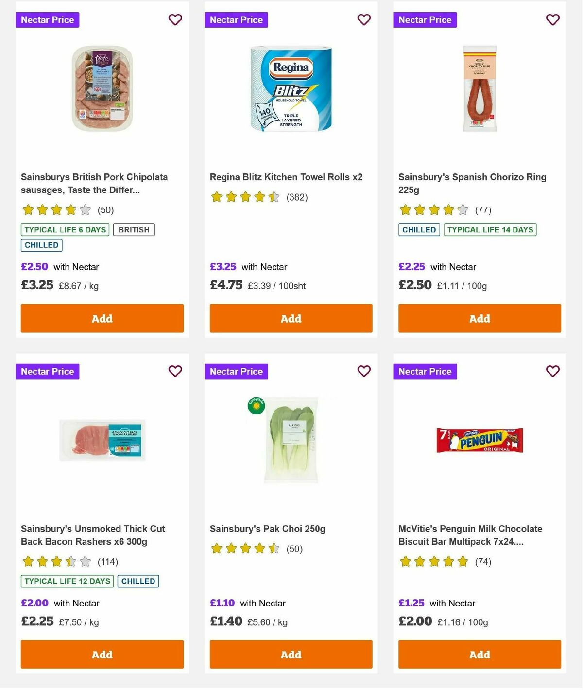
Task: Open the British Pork Chipolata sausages product page
Action: (94, 183)
